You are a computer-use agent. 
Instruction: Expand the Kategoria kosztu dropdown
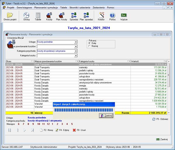click(x=76, y=55)
